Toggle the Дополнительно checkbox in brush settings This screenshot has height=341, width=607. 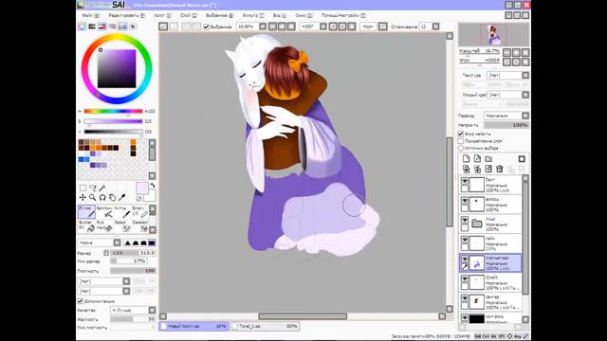click(80, 301)
